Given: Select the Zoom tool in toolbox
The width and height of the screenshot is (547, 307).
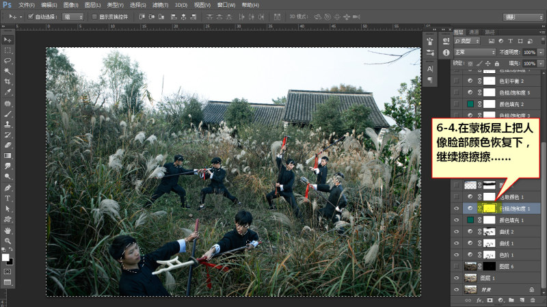Looking at the screenshot, I should point(8,241).
